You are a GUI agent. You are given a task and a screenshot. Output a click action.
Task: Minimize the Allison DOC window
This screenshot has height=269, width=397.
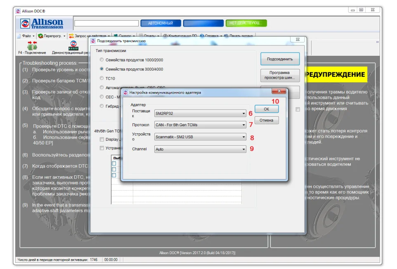point(353,10)
